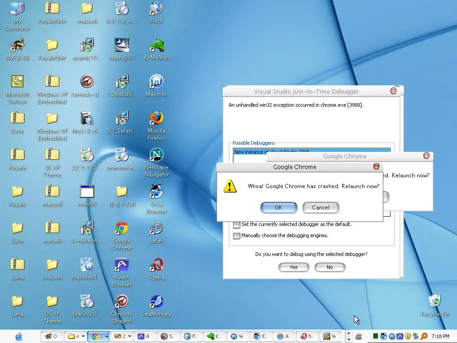Click the keyboard icon beside the tray
This screenshot has width=457, height=343.
click(359, 337)
